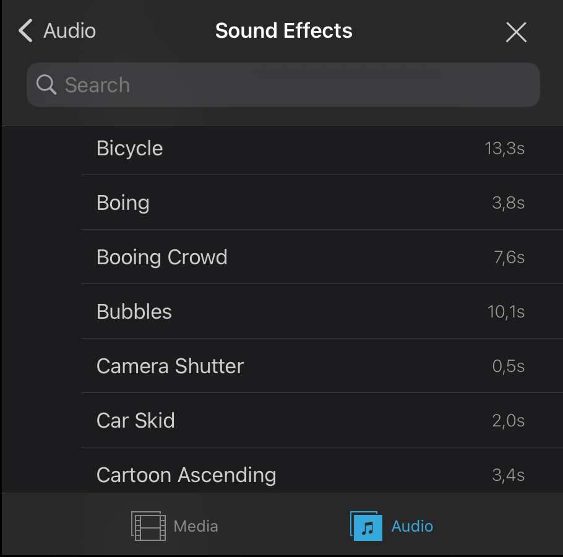The width and height of the screenshot is (563, 557).
Task: Select the Camera Shutter sound effect
Action: pyautogui.click(x=322, y=366)
